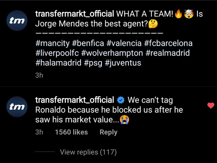Tap the #juventus hashtag
The image size is (217, 163).
[x=123, y=63]
